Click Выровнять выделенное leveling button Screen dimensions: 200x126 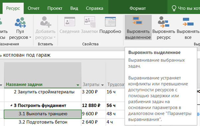[x=138, y=28]
